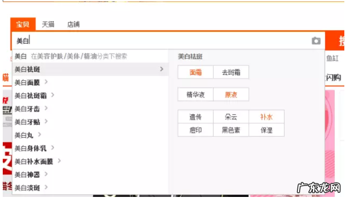Select the 美白祛斑霜 suggestion
Viewport: 358px width, 201px height.
pyautogui.click(x=31, y=95)
